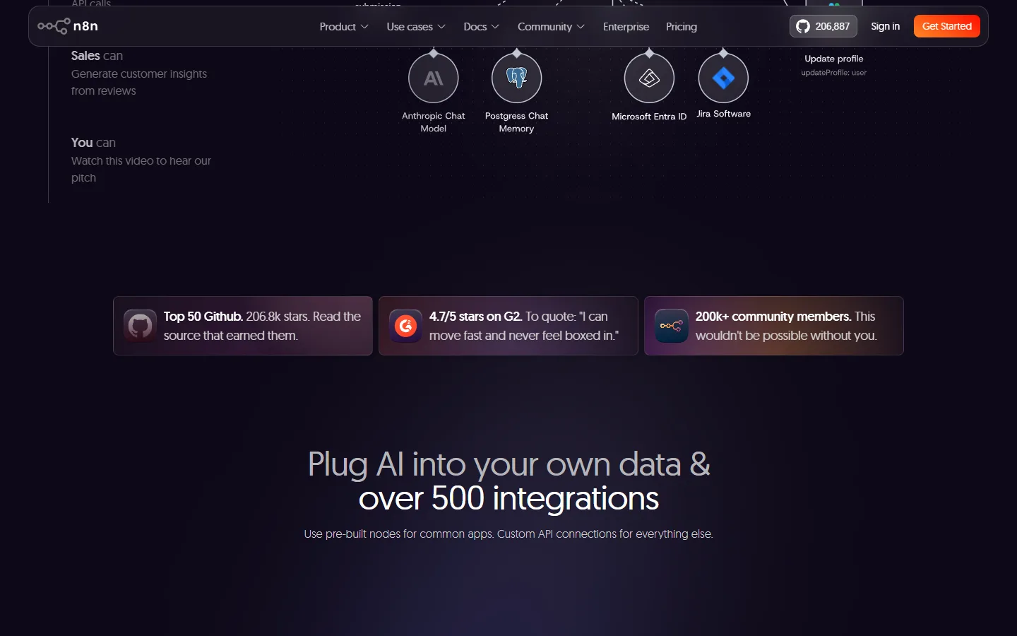Expand the Use cases menu
The width and height of the screenshot is (1017, 636).
416,27
